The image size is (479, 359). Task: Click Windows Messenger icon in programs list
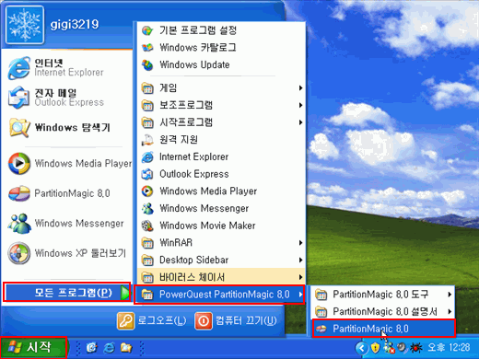(147, 208)
